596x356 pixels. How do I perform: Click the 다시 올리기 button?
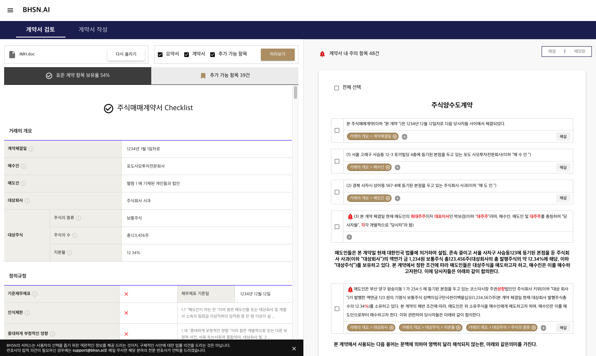[126, 54]
